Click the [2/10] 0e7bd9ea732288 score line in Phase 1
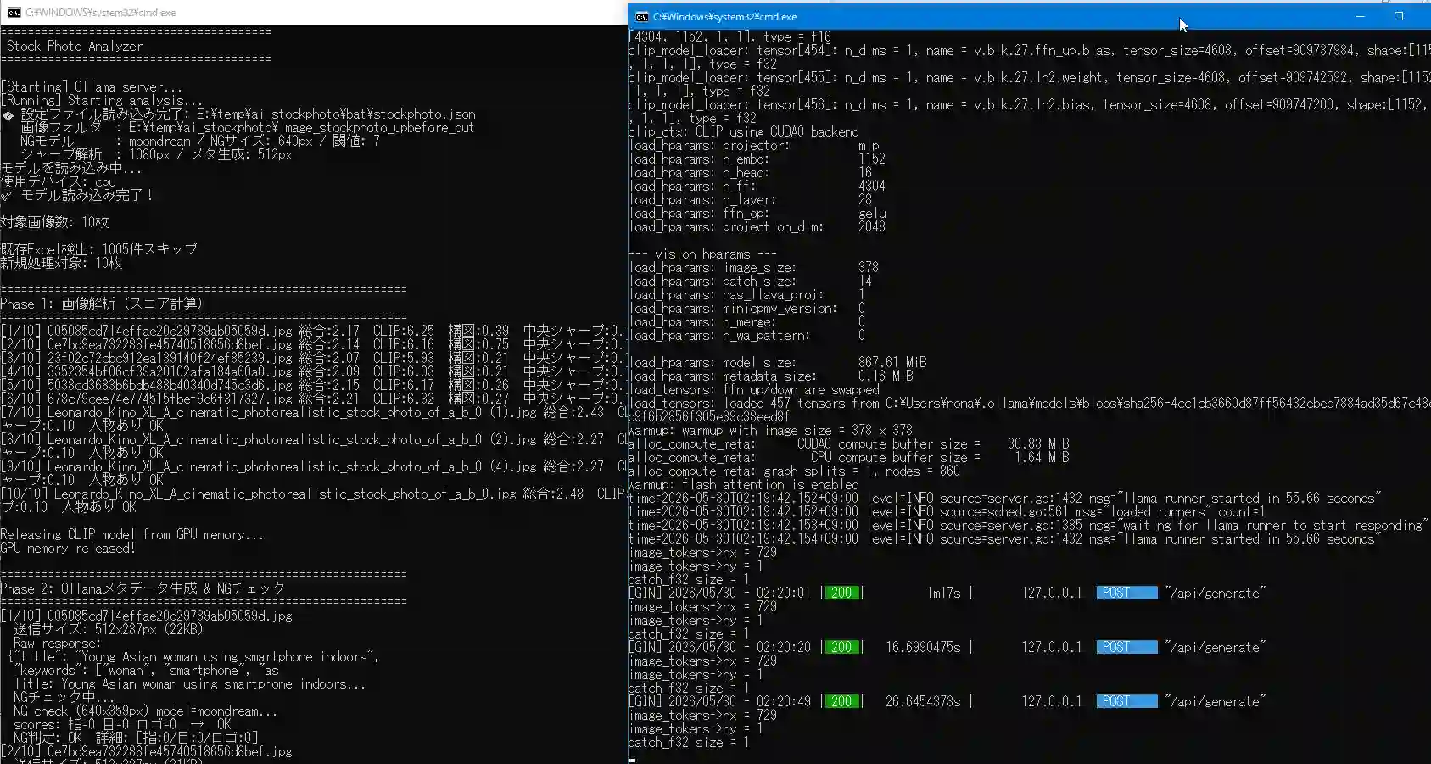Screen dimensions: 1431x764 click(312, 344)
